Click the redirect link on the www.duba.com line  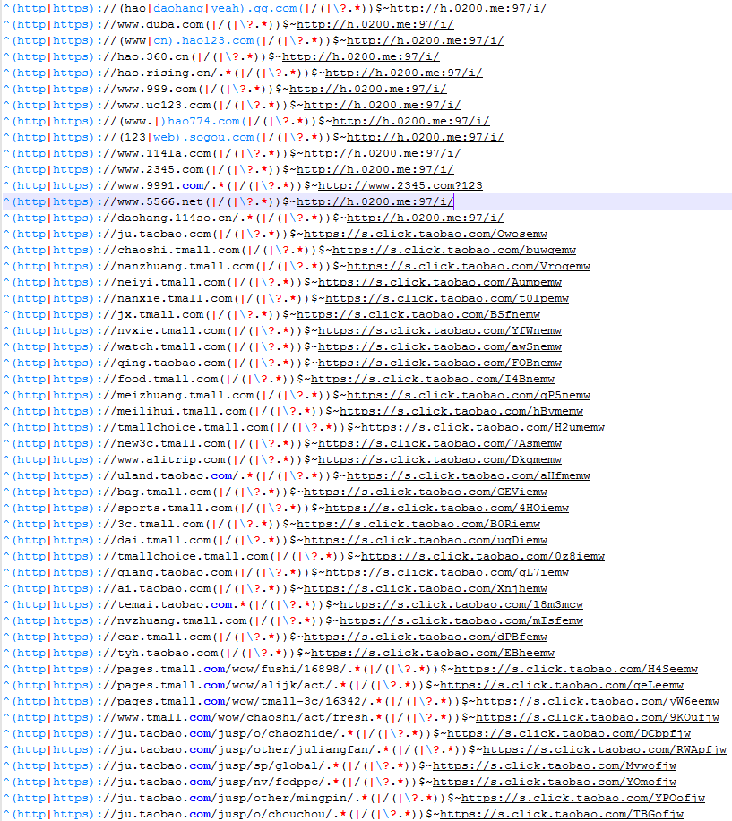[x=375, y=24]
